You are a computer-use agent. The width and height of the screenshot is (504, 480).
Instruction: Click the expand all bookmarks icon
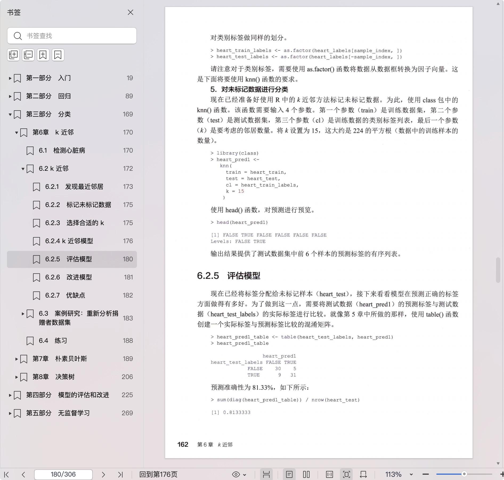click(13, 55)
